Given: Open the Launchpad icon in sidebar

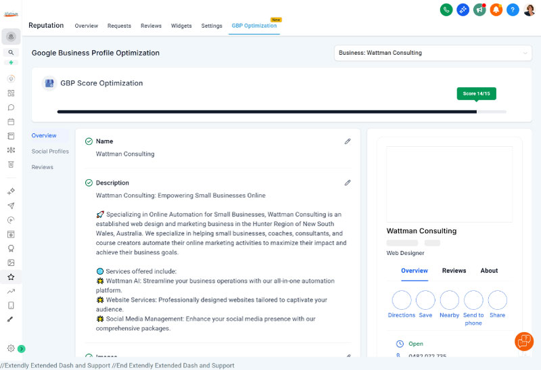Looking at the screenshot, I should [11, 78].
